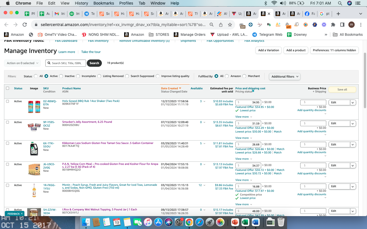Open Edit dropdown arrow for Smucker's Jelly row
Screen dimensions: 367x229
click(353, 123)
